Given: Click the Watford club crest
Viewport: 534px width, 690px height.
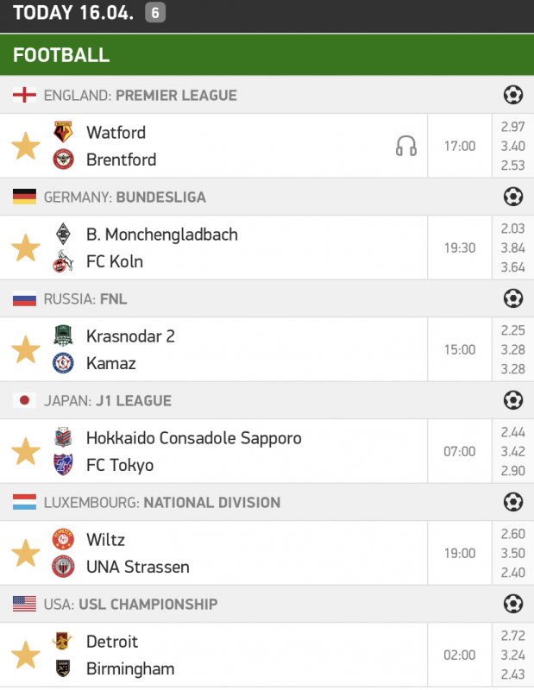Looking at the screenshot, I should tap(64, 132).
